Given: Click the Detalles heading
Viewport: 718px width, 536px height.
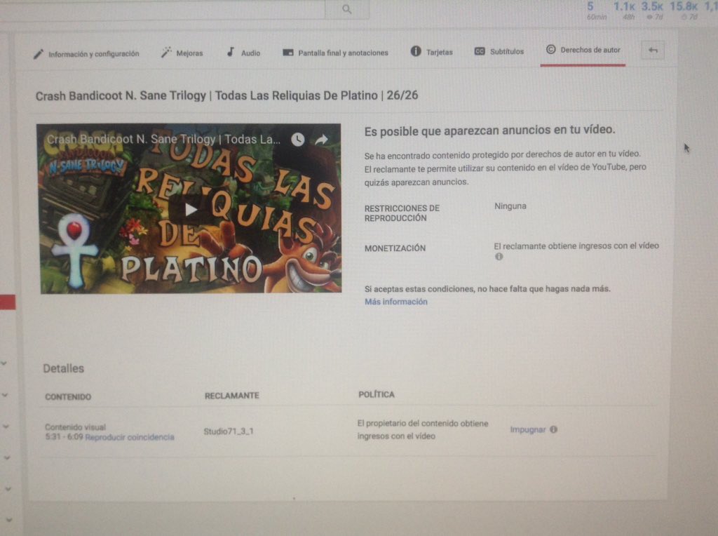Looking at the screenshot, I should 63,368.
